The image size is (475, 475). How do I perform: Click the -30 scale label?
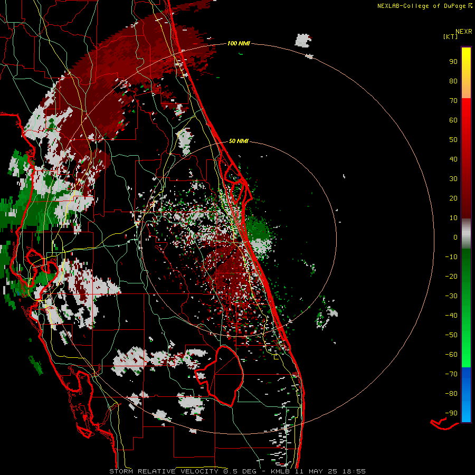click(451, 296)
